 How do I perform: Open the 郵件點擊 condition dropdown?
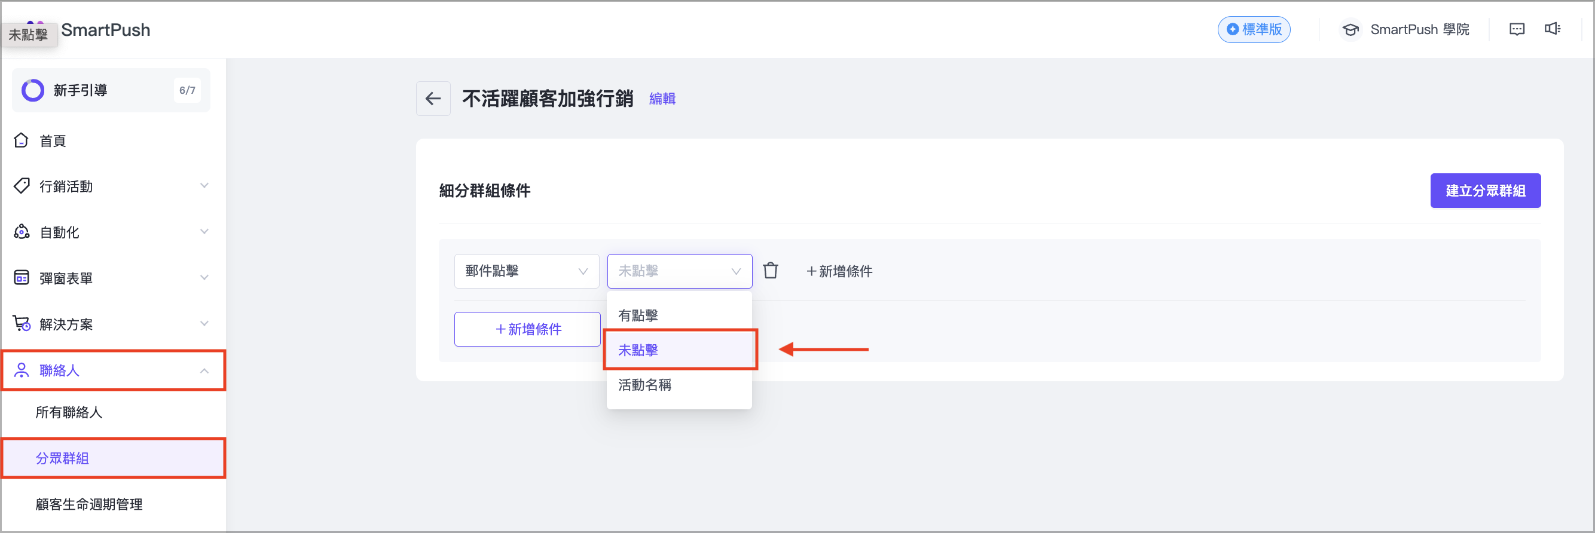click(526, 271)
